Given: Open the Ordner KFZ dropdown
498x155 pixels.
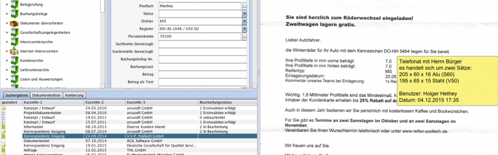Looking at the screenshot, I should point(244,21).
